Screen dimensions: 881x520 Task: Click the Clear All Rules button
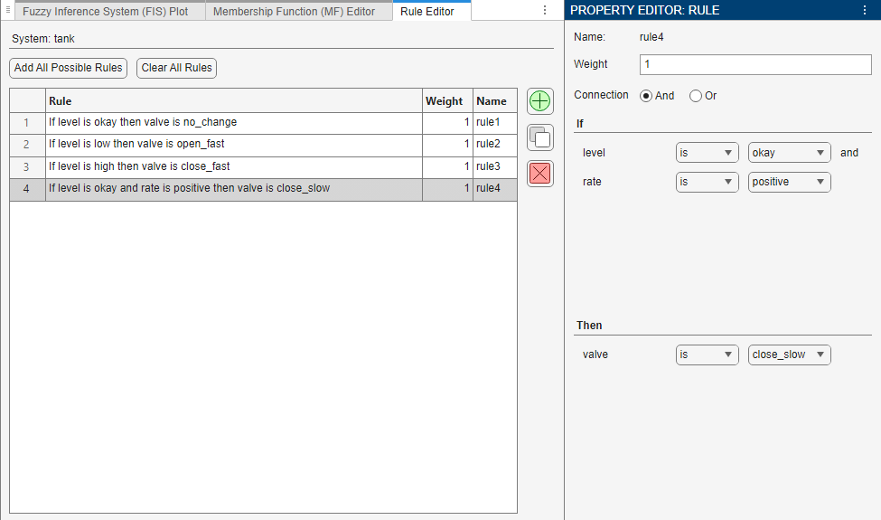click(x=176, y=68)
